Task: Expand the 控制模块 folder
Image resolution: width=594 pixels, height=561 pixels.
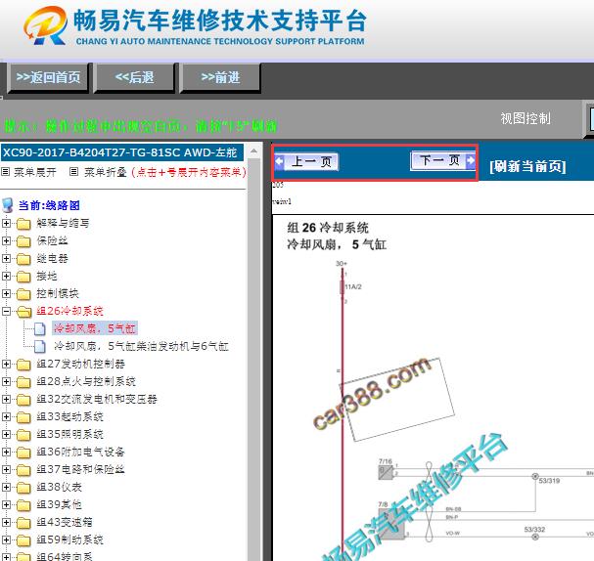Action: click(x=6, y=293)
